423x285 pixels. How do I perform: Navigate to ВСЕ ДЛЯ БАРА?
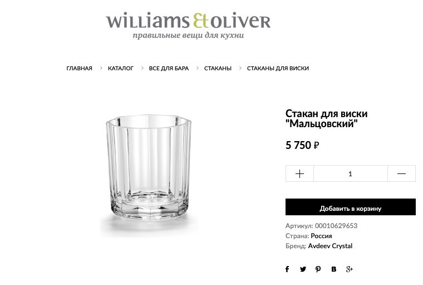pyautogui.click(x=169, y=69)
